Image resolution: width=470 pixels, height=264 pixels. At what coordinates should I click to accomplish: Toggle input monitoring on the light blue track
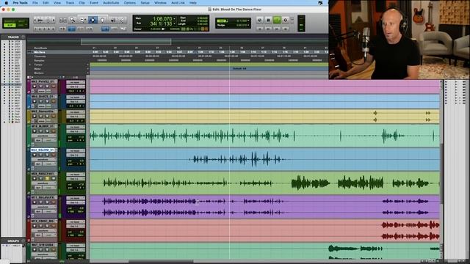click(41, 101)
